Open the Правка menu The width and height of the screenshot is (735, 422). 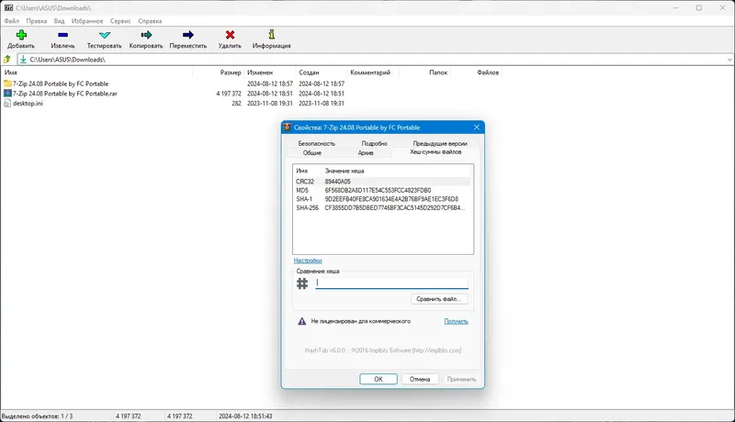37,21
